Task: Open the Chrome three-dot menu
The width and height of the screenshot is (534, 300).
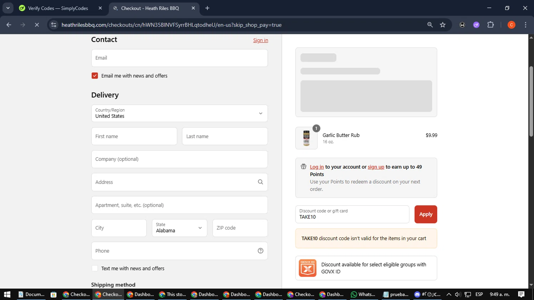Action: click(525, 25)
